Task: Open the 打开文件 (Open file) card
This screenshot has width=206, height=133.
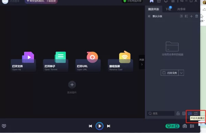Action: 23,62
